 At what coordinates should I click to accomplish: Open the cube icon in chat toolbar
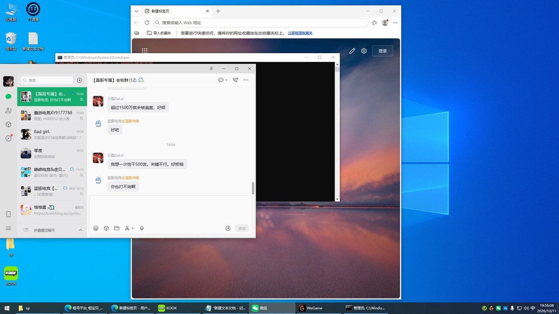click(x=106, y=228)
